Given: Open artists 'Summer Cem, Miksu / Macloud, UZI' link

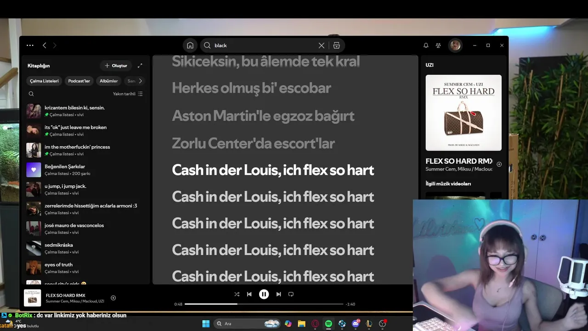Looking at the screenshot, I should [75, 302].
